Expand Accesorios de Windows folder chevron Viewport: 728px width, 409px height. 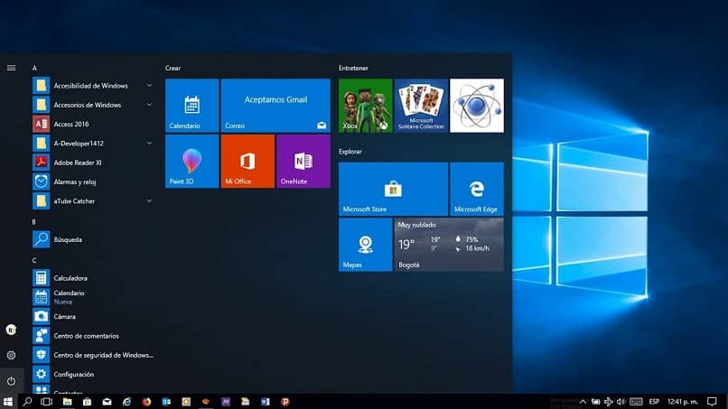click(x=149, y=105)
